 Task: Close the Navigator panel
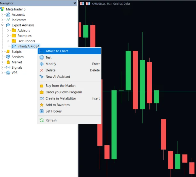tap(75, 3)
